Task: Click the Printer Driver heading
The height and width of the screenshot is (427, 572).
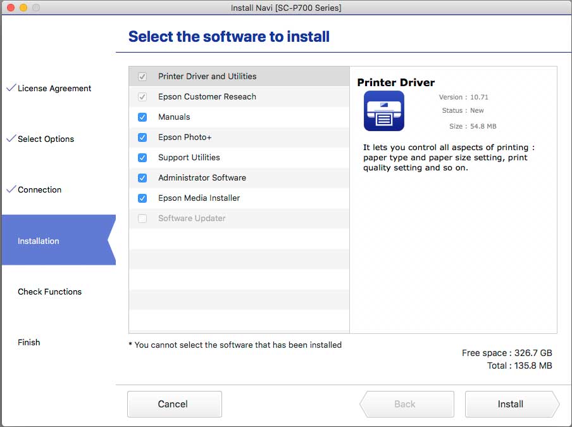Action: (x=396, y=82)
